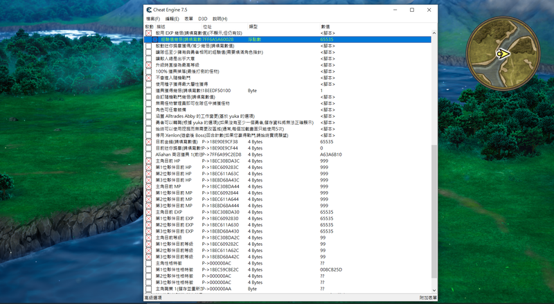Check the entry at P->1BE90E9CF44

click(x=149, y=148)
